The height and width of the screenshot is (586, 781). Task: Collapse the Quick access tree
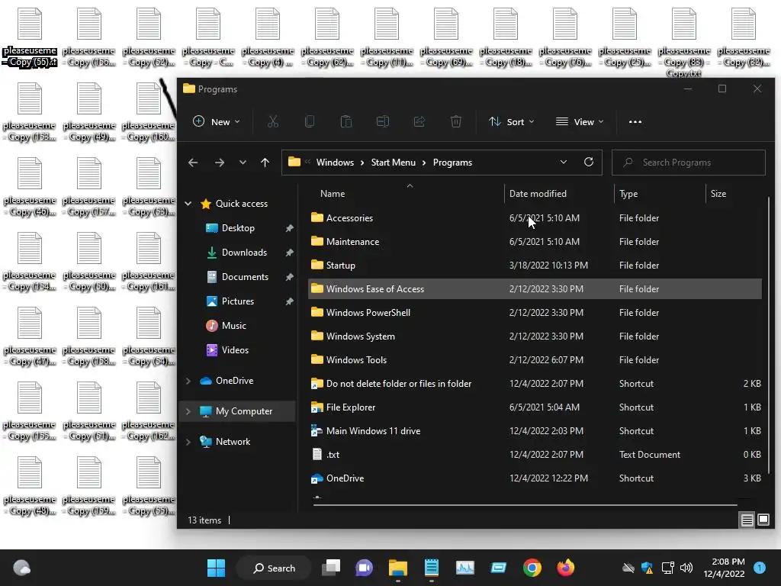tap(188, 203)
